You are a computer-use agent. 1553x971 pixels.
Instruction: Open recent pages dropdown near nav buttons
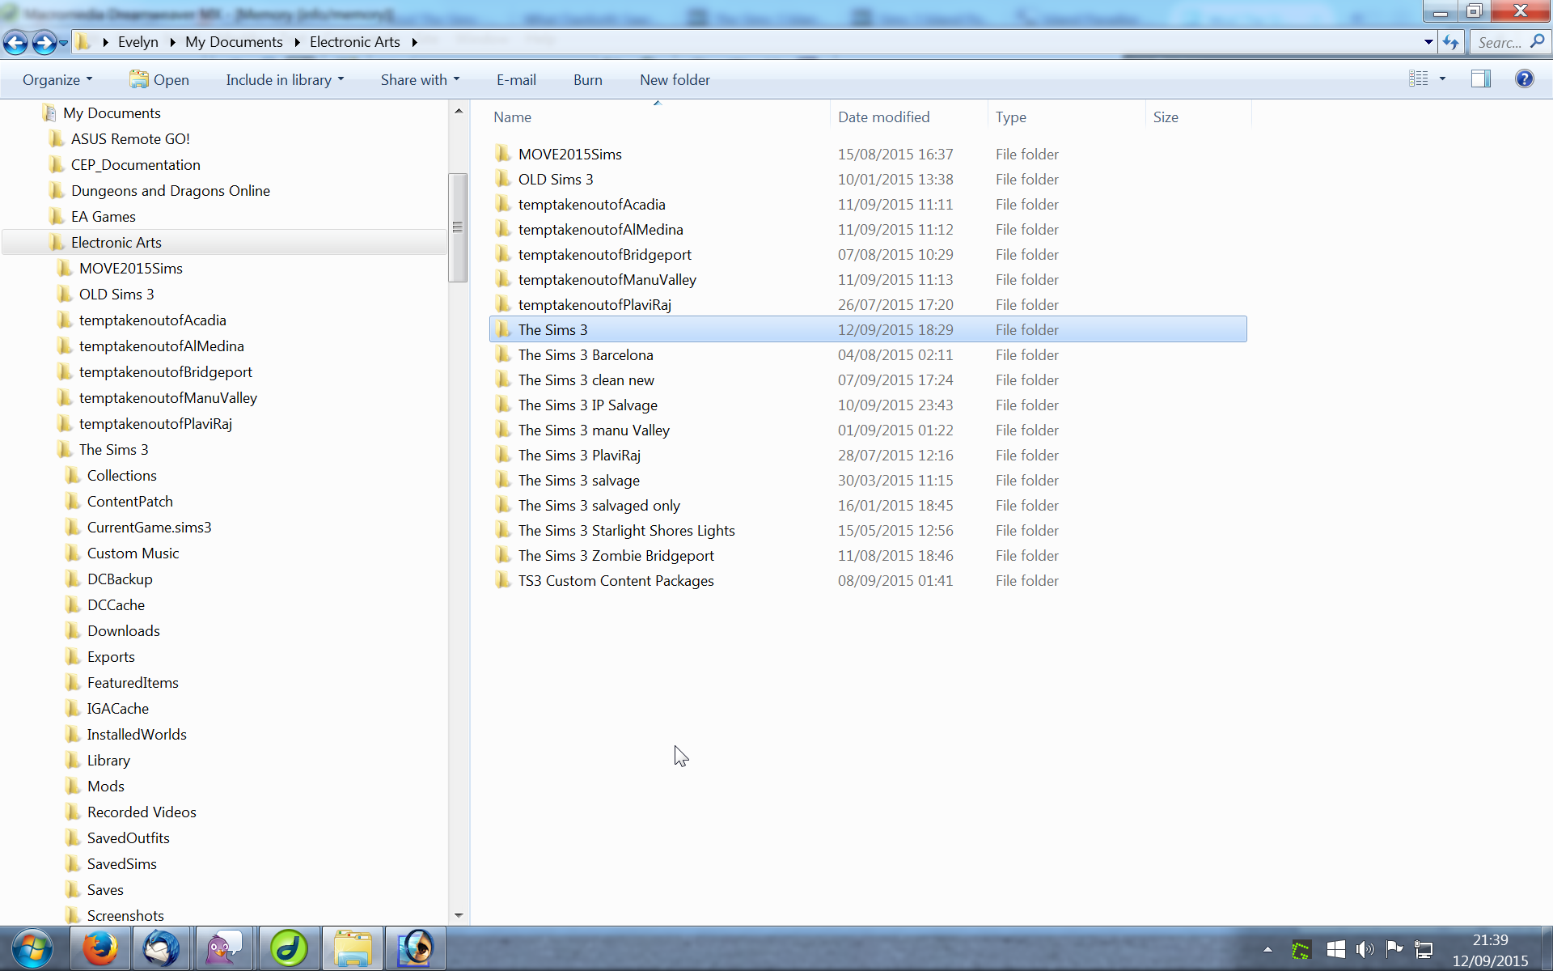coord(63,43)
